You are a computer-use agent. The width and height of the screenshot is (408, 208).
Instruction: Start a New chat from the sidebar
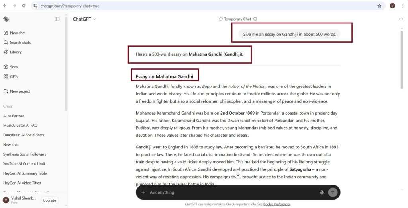pos(18,33)
